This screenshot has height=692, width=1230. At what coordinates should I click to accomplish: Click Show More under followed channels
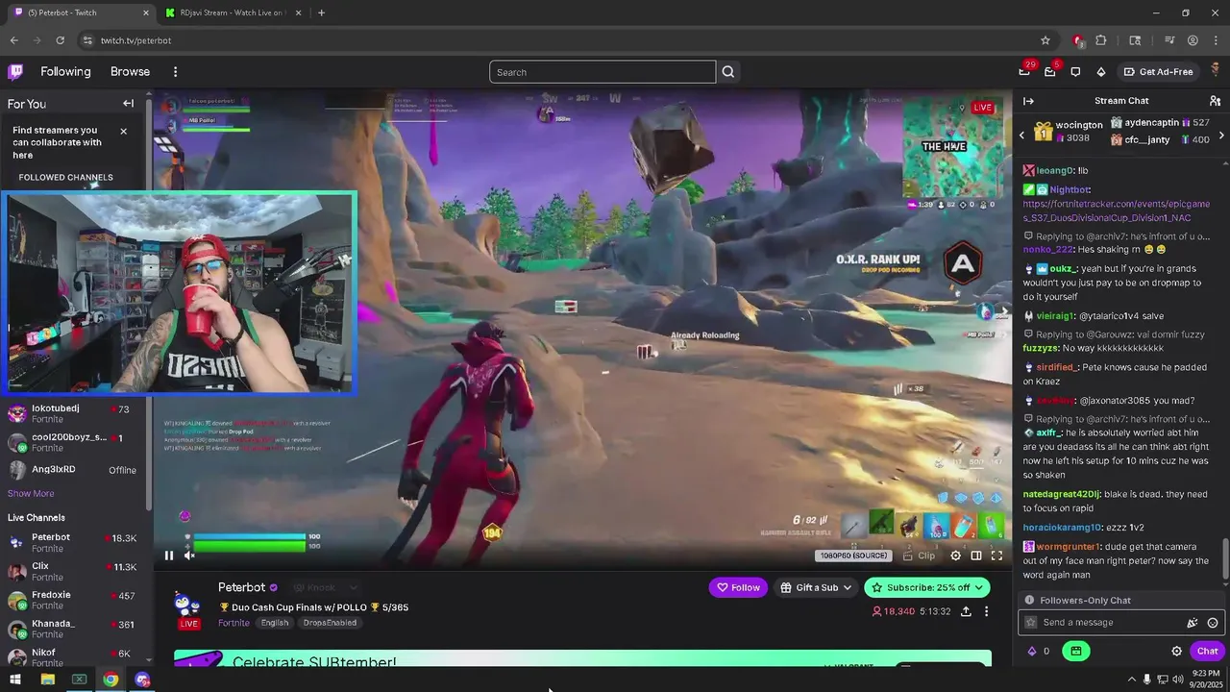[x=31, y=493]
